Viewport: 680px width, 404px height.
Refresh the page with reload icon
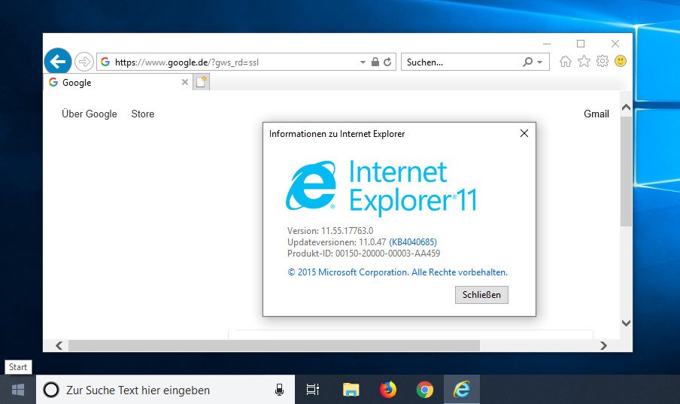coord(387,62)
